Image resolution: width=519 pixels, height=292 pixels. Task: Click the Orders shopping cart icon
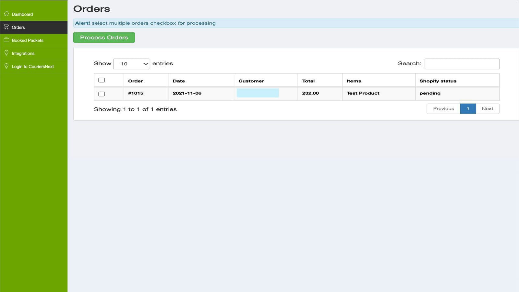(6, 27)
